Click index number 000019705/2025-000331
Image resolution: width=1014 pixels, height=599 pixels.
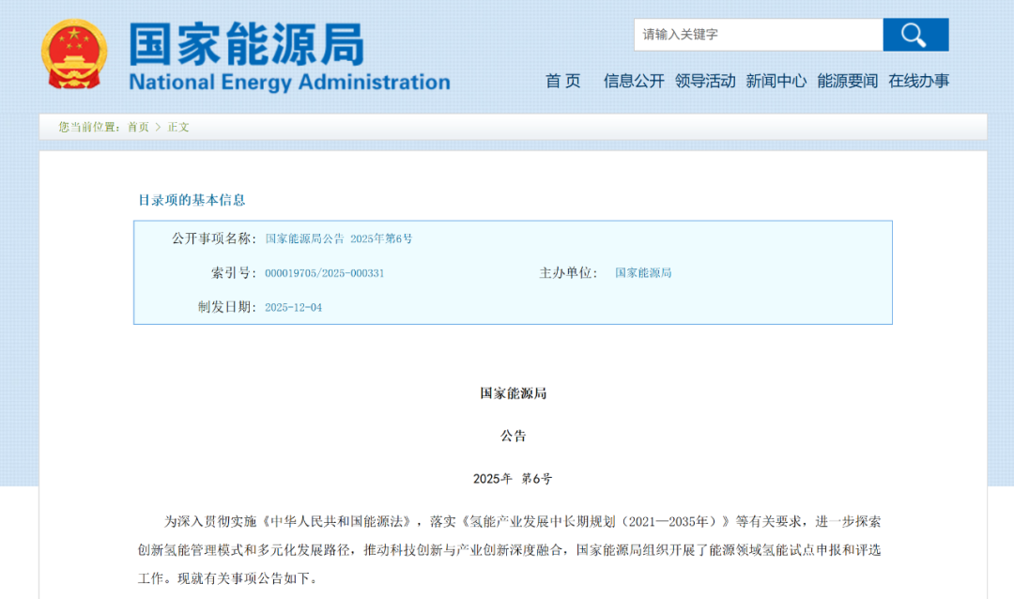(x=324, y=273)
